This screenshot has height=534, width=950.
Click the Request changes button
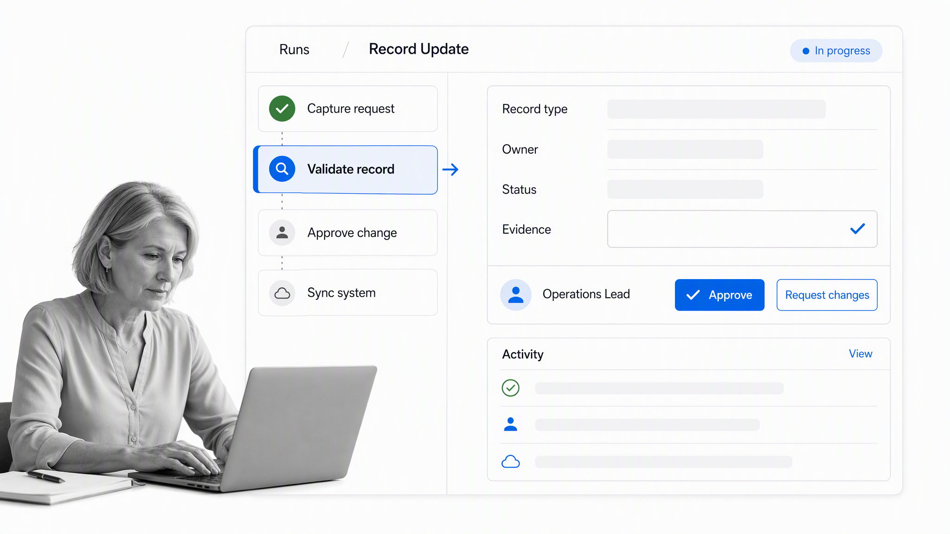(x=827, y=295)
